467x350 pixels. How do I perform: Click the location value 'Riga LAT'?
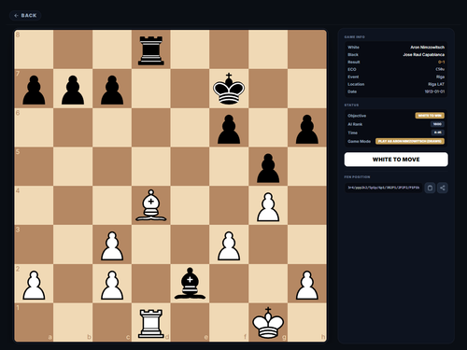coord(436,84)
